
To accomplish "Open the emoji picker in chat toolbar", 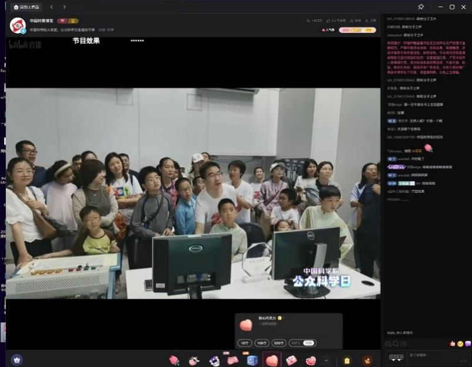I will [460, 343].
